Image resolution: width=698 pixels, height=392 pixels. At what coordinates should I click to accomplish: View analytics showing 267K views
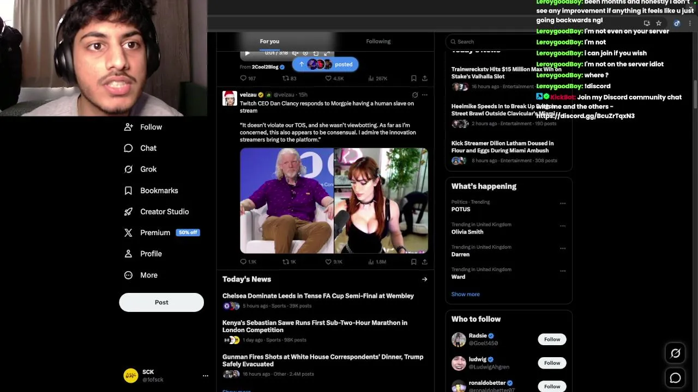click(377, 78)
